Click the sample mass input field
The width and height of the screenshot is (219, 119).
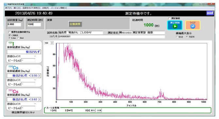[14, 24]
